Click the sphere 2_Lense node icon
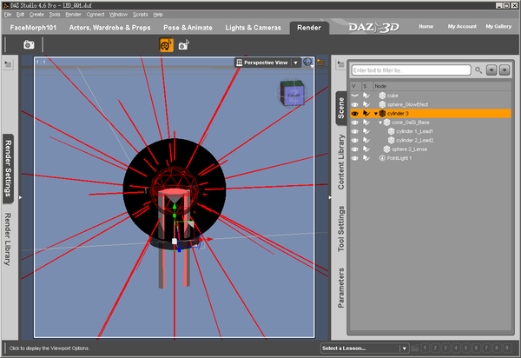The image size is (521, 358). [x=386, y=149]
